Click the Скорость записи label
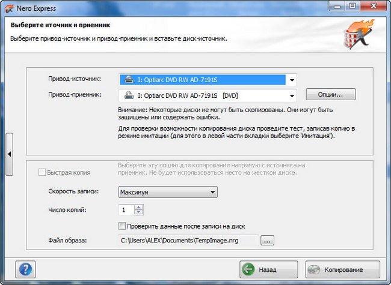391x285 pixels. (73, 191)
